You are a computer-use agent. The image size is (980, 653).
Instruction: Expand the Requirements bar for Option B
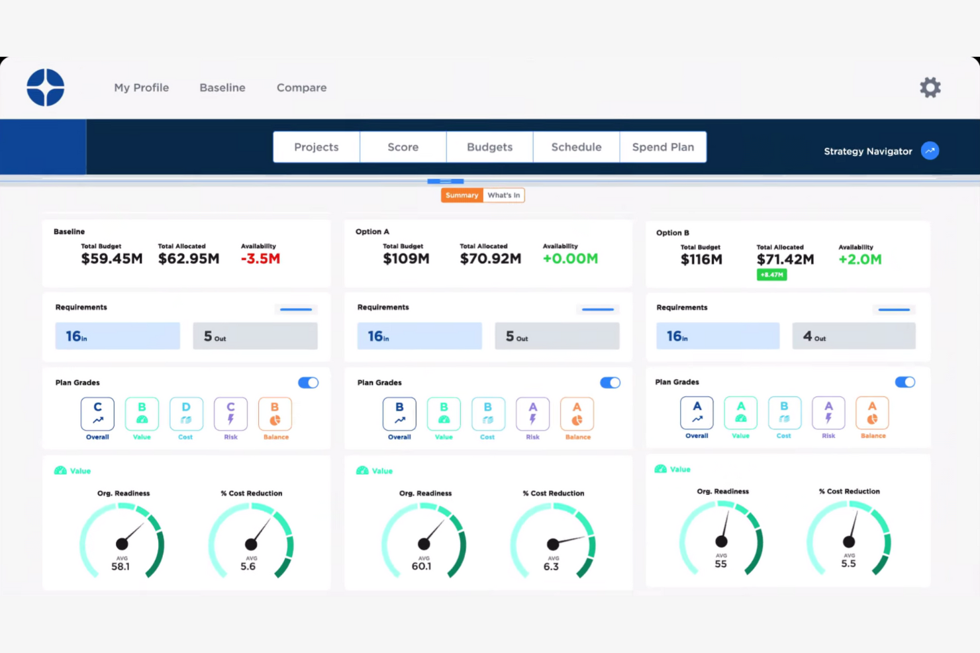click(x=894, y=309)
